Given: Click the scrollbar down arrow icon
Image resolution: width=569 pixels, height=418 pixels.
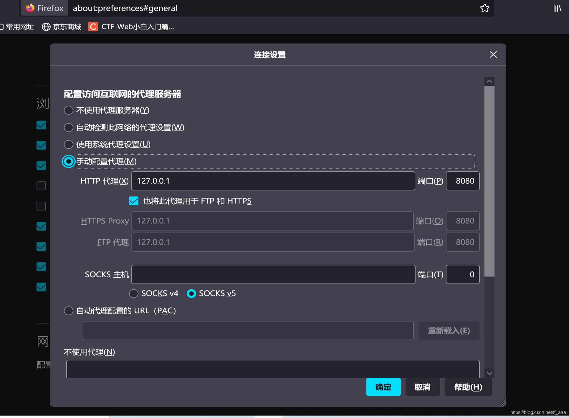Looking at the screenshot, I should pos(489,373).
